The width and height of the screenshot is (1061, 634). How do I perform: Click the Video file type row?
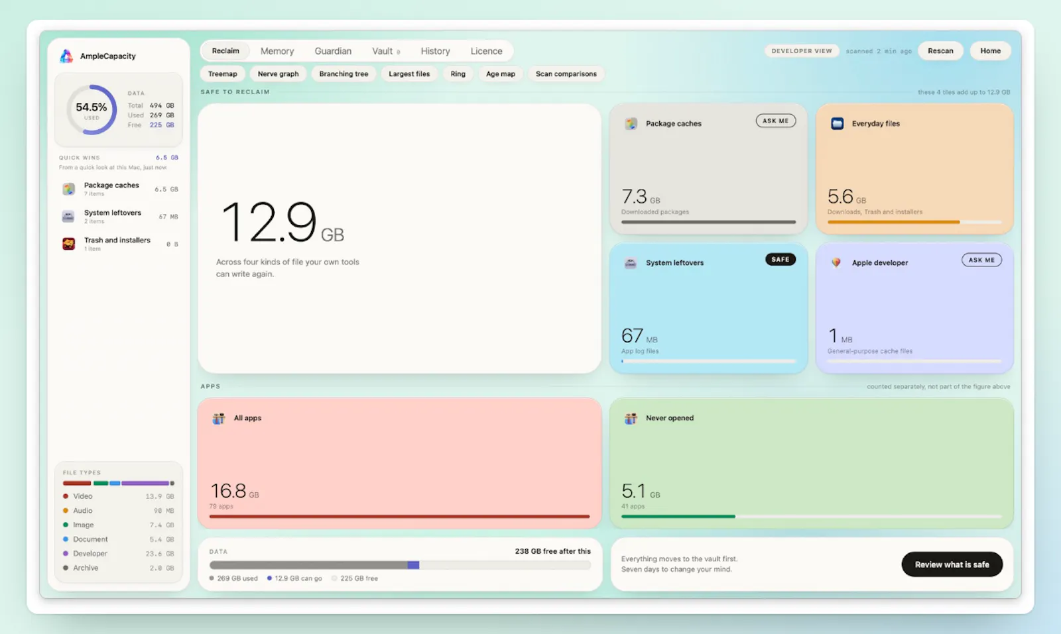(118, 496)
